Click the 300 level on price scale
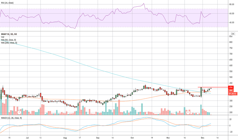Image resolution: width=238 pixels, height=140 pixels. point(231,101)
